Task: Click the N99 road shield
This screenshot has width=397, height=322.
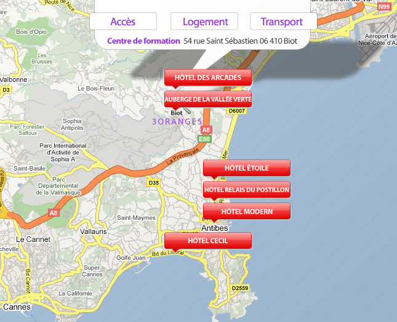Action: 385,7
